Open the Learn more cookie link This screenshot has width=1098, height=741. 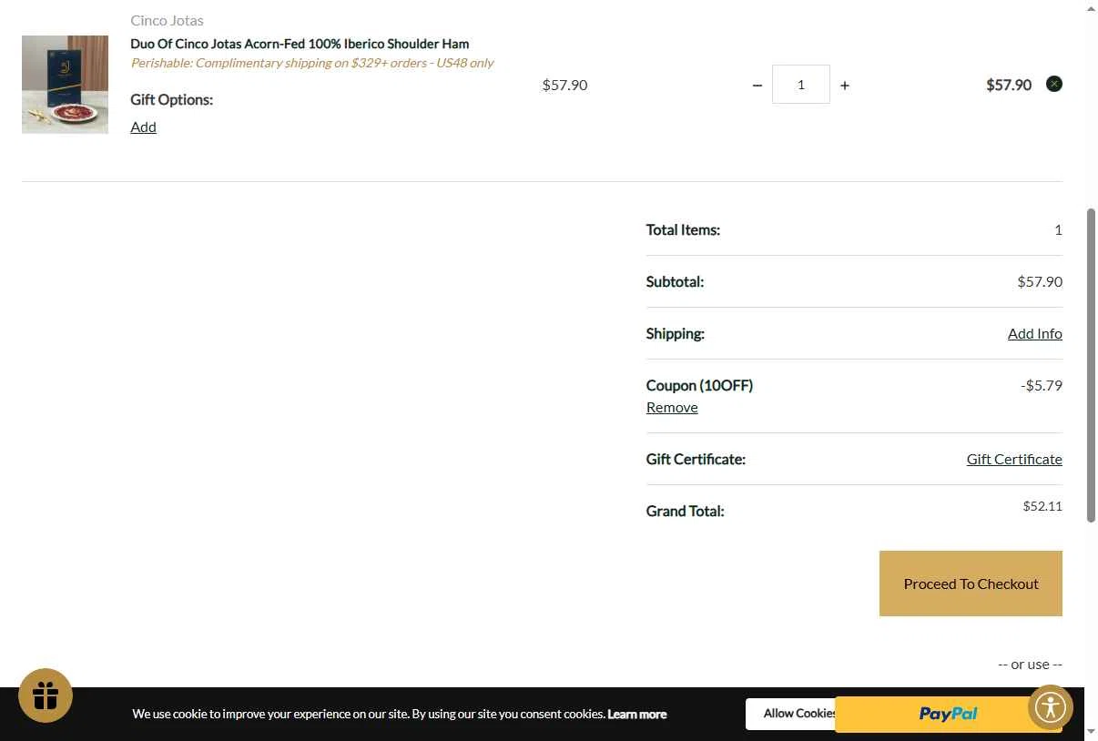(x=636, y=714)
